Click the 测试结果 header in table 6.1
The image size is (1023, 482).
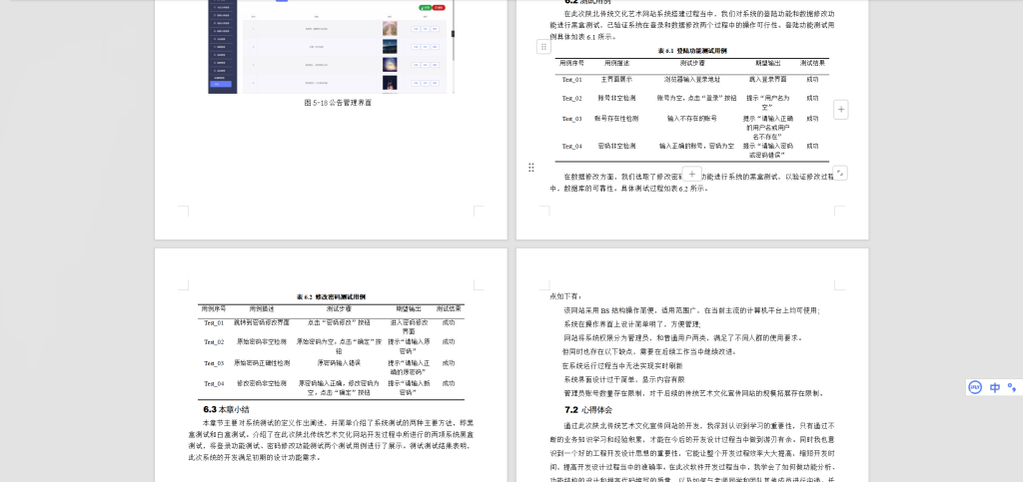pyautogui.click(x=812, y=63)
